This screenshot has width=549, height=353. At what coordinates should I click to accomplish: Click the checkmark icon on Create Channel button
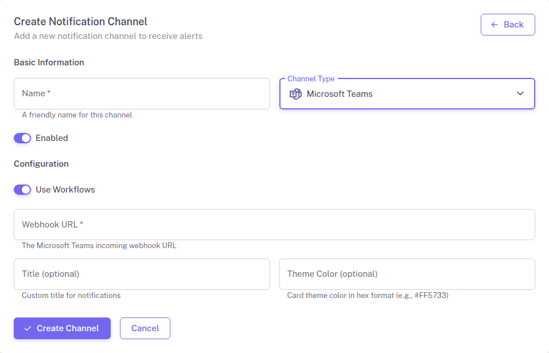[28, 328]
